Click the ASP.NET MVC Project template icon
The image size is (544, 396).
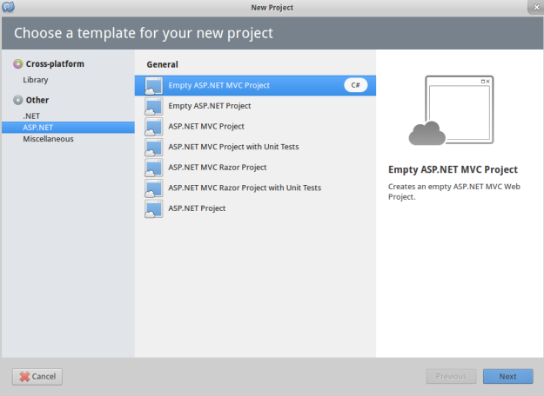tap(152, 127)
